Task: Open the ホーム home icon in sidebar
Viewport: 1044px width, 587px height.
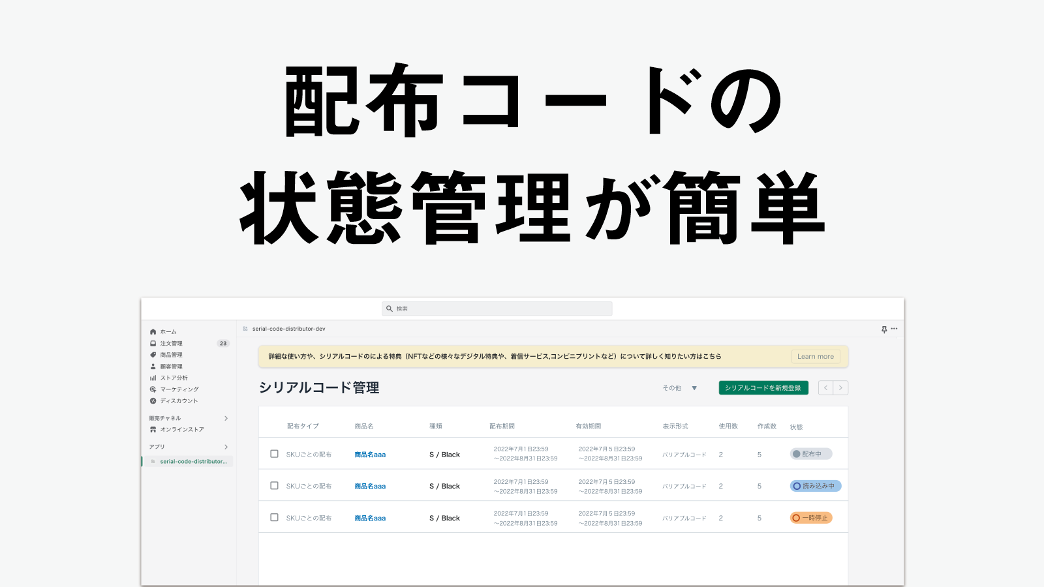Action: [152, 331]
